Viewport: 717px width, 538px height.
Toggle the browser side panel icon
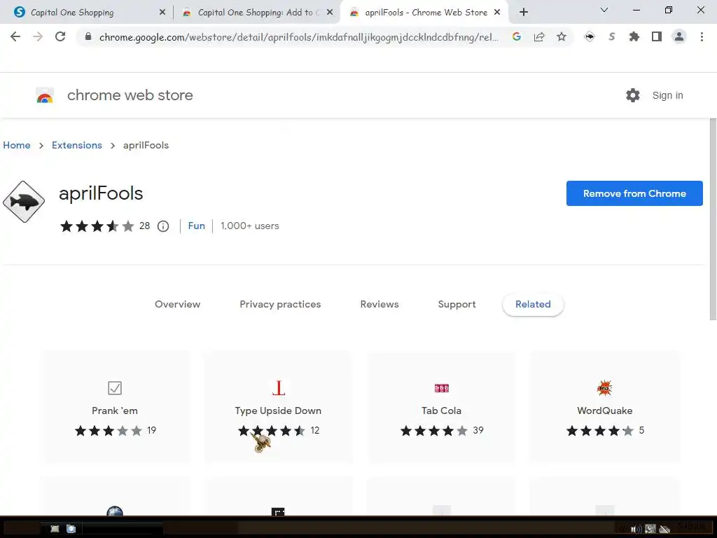(657, 36)
